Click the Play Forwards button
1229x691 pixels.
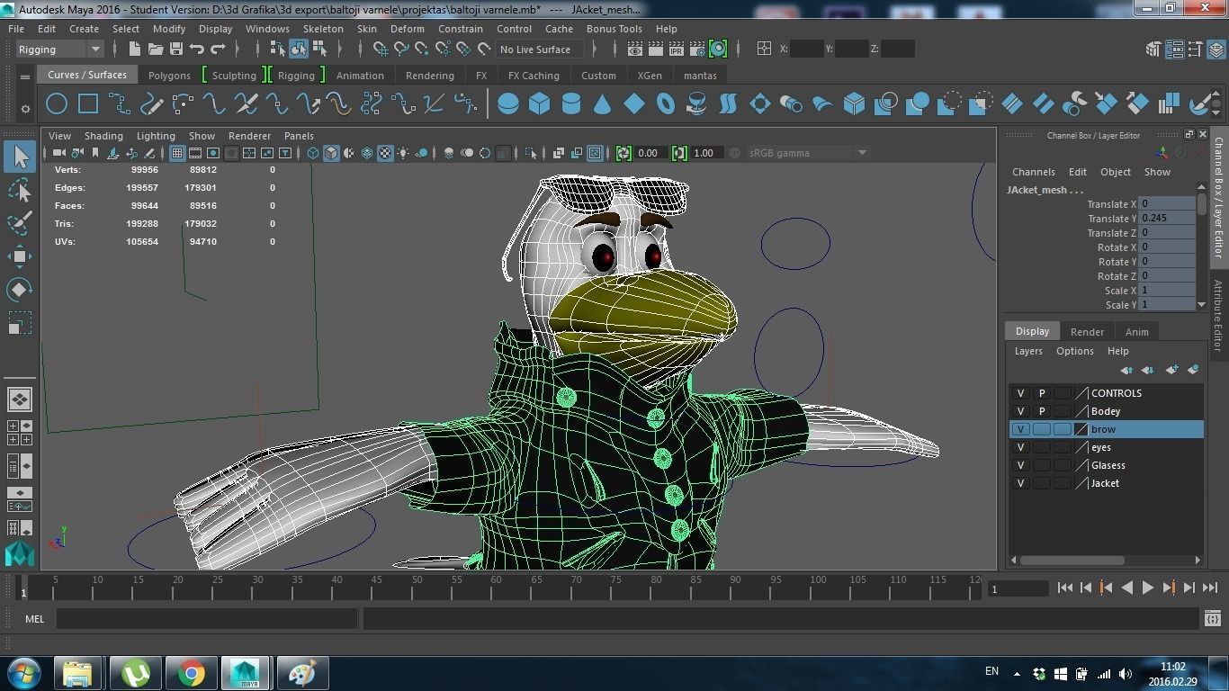[1148, 588]
